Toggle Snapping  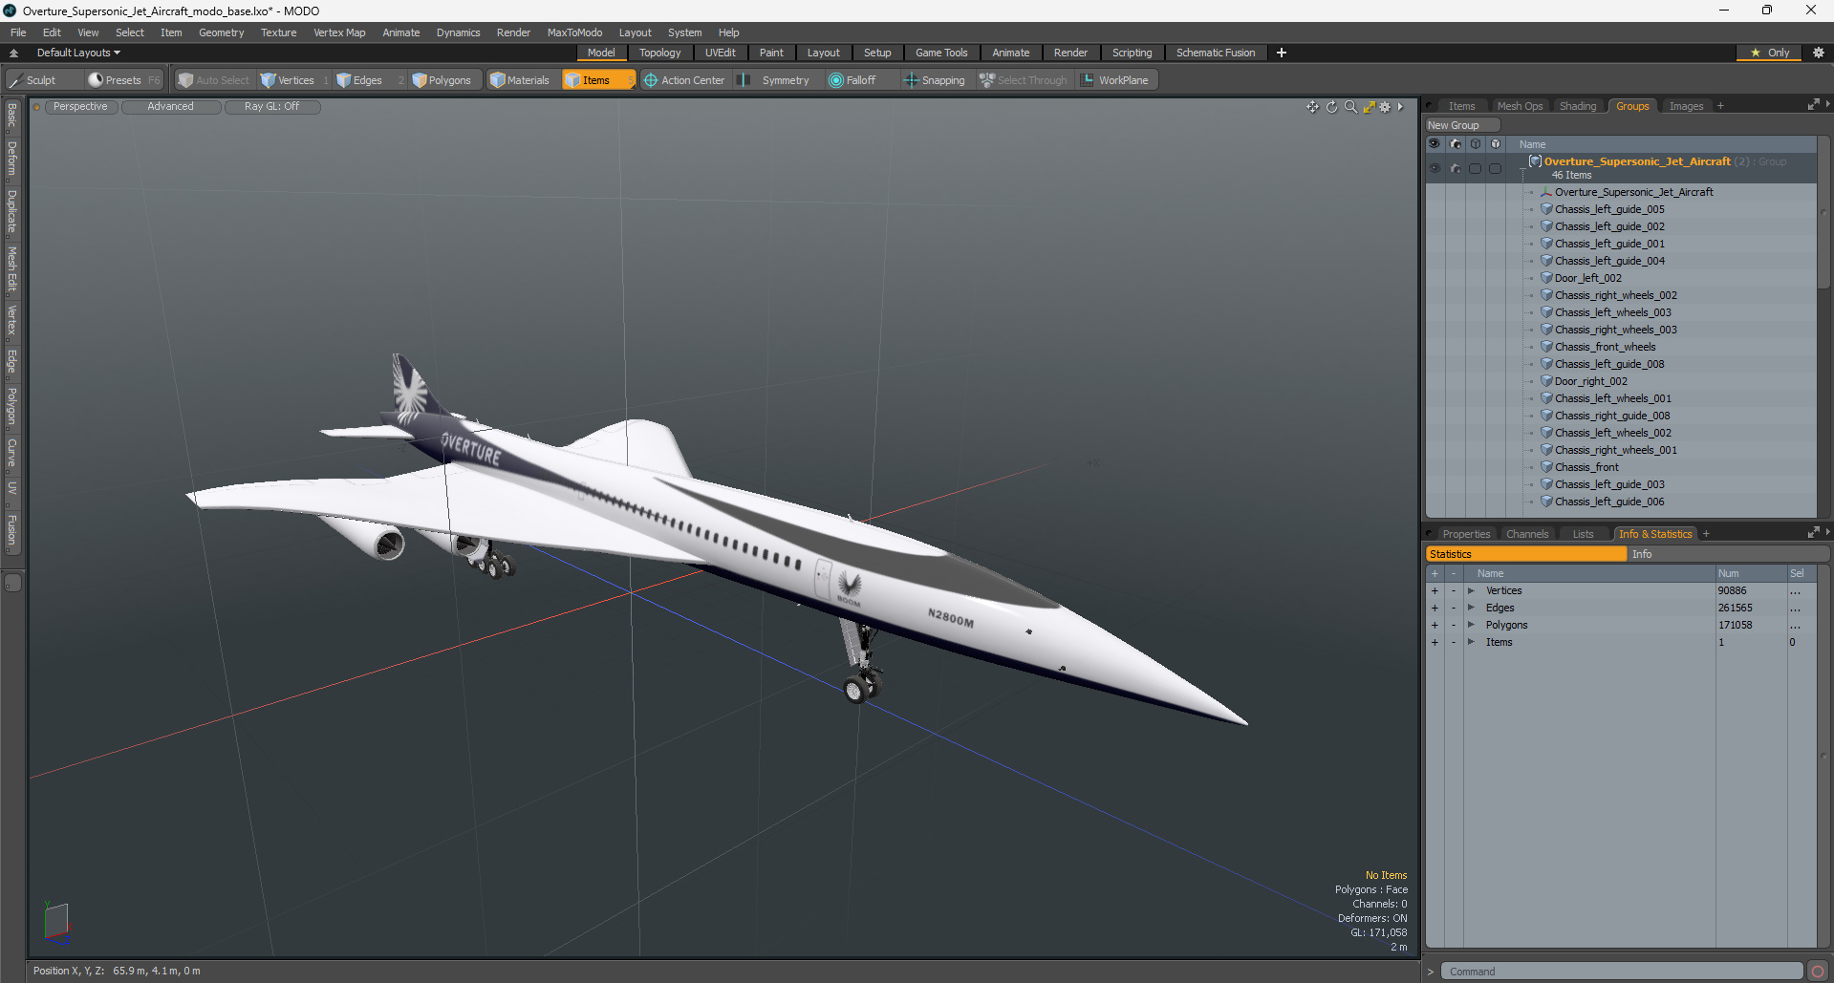point(935,80)
